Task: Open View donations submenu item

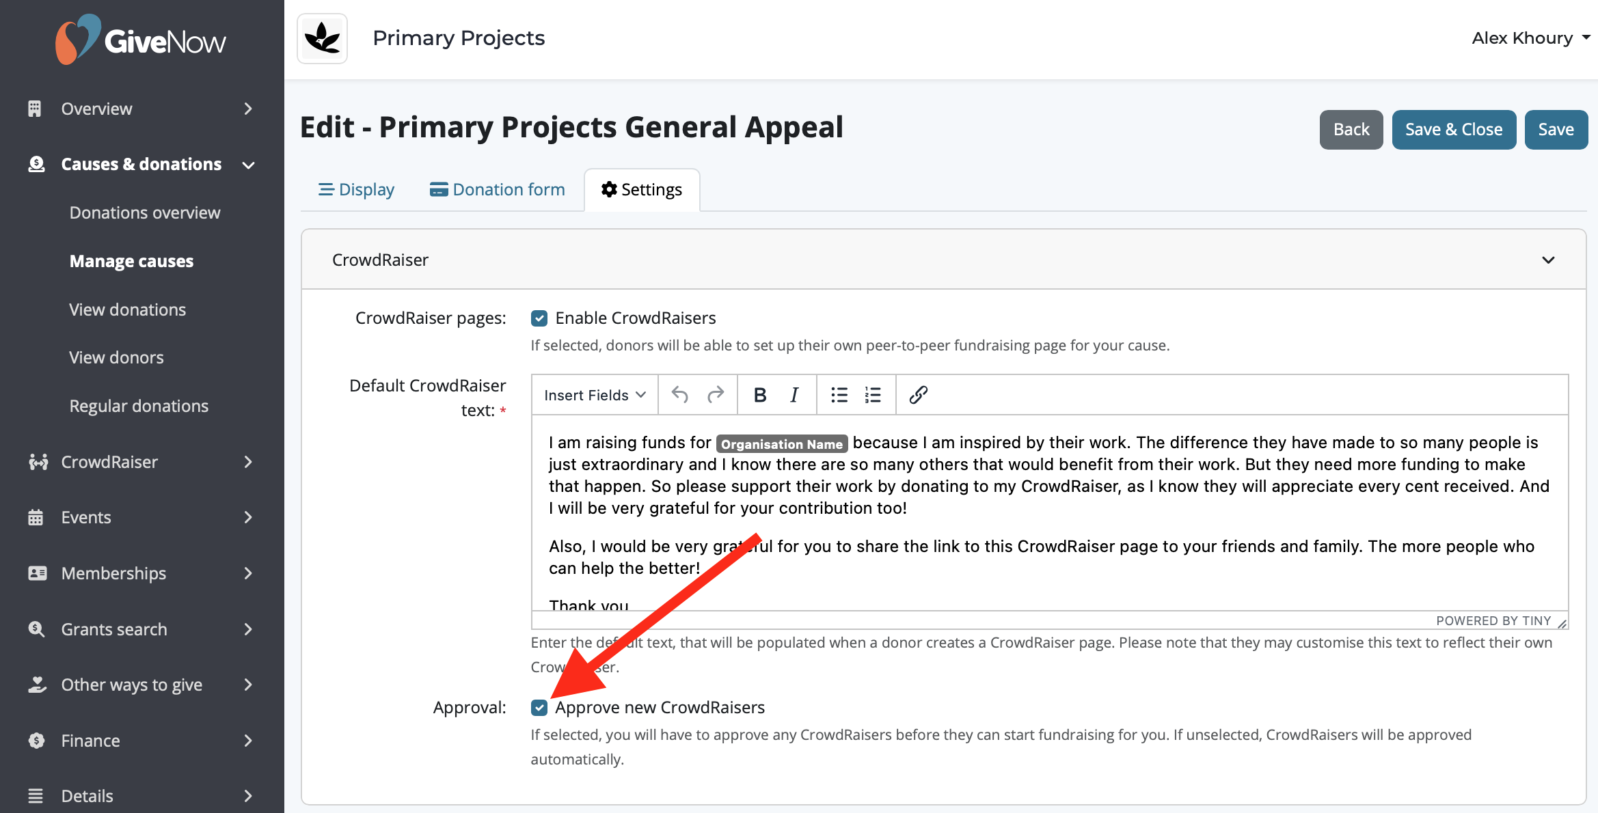Action: coord(127,310)
